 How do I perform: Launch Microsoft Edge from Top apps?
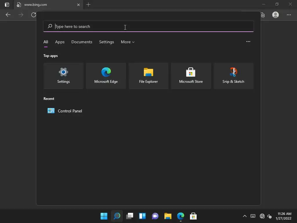[106, 76]
